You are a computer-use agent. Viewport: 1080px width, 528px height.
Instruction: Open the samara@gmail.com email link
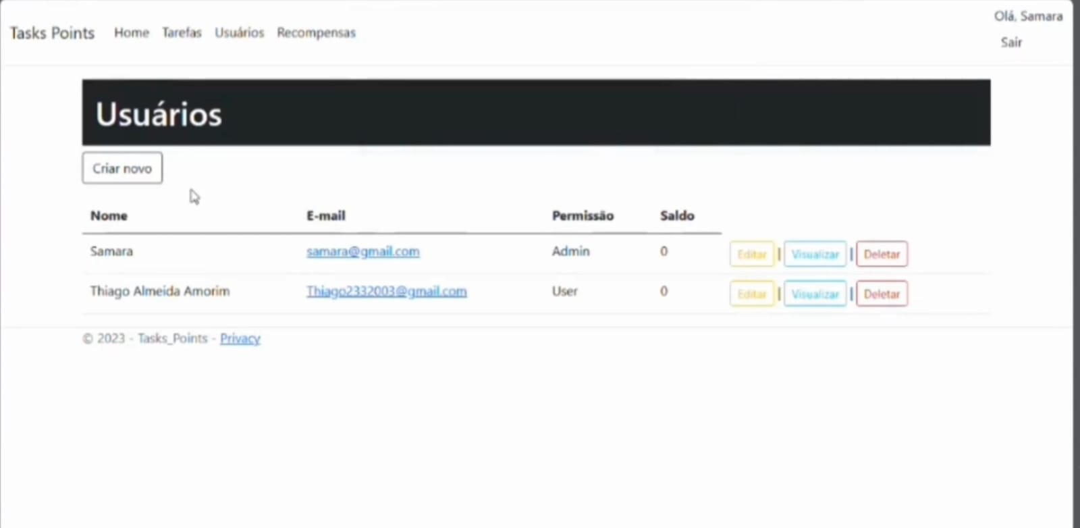pos(362,251)
